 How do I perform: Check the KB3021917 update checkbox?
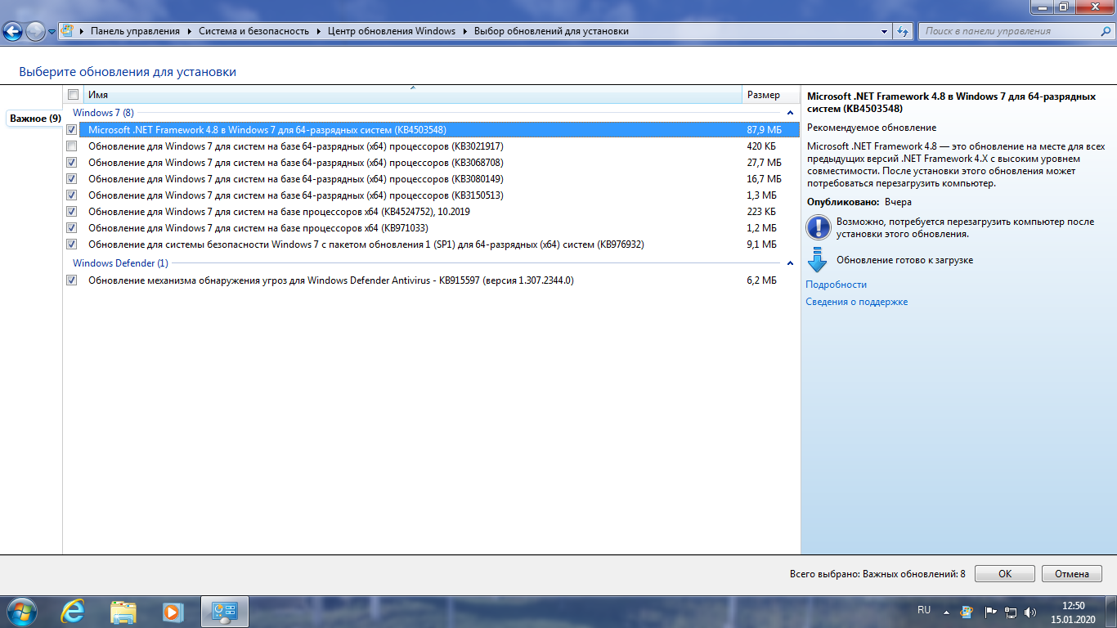72,146
